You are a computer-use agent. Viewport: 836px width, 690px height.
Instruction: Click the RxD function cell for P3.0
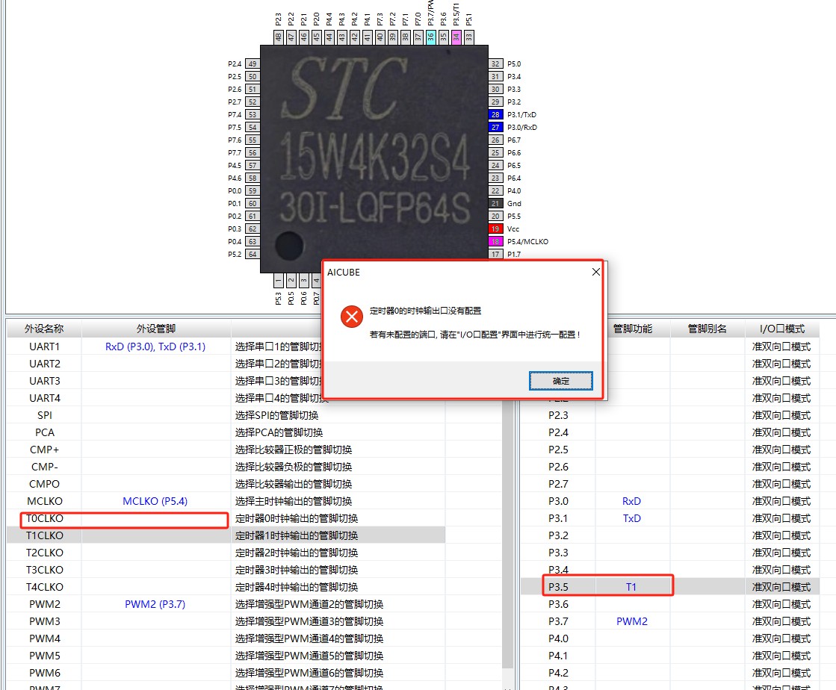point(631,501)
